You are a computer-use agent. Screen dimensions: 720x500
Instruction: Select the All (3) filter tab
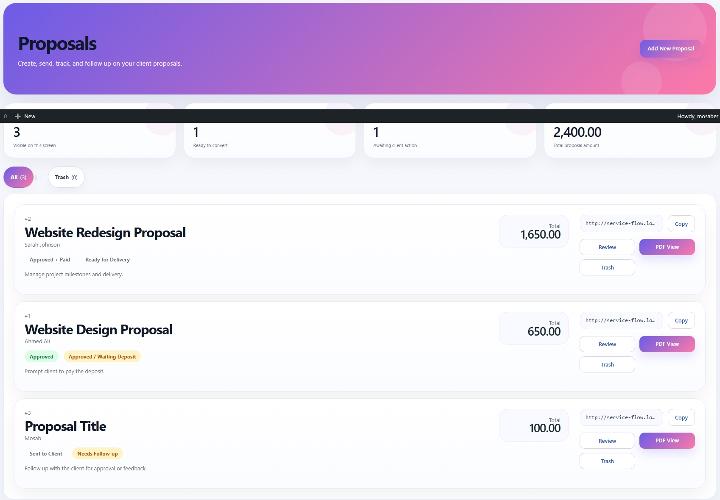click(x=18, y=177)
